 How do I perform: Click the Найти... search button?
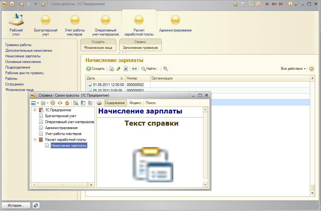click(x=150, y=69)
